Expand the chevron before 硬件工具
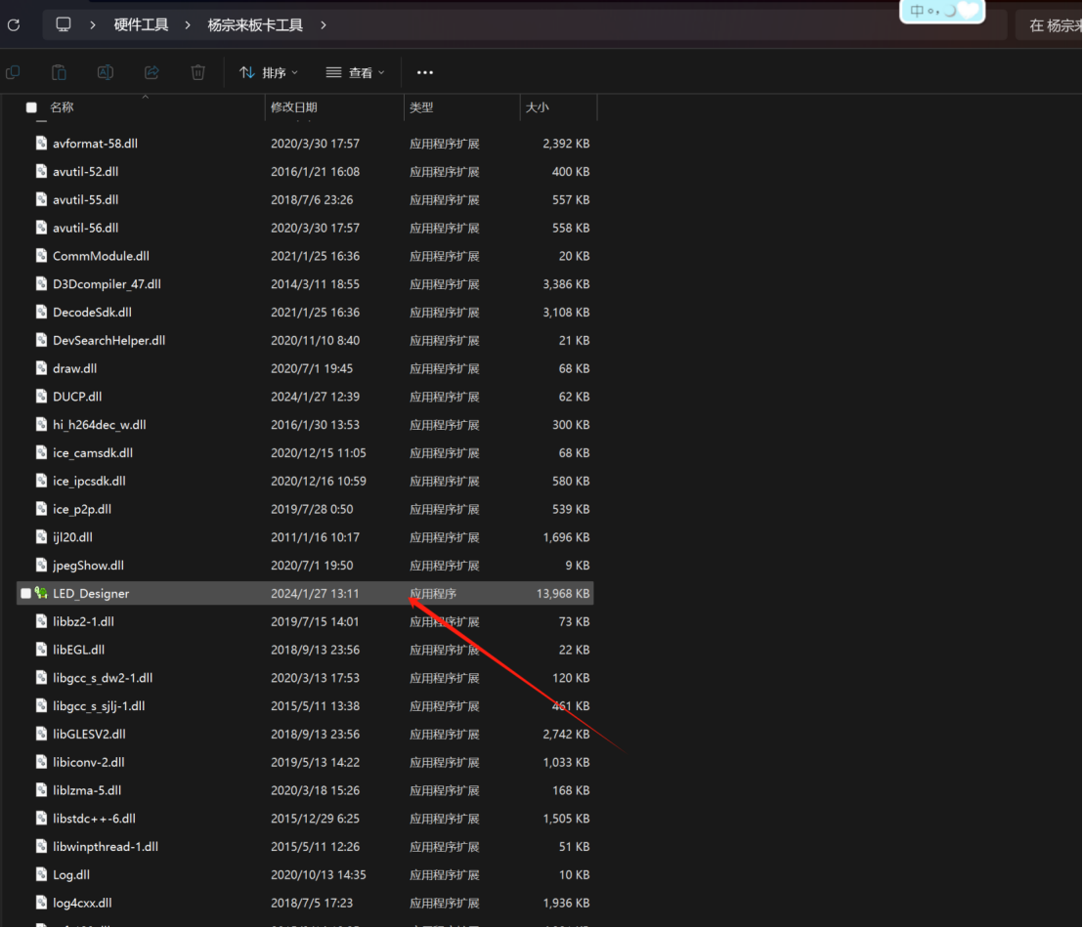The image size is (1083, 928). (93, 25)
